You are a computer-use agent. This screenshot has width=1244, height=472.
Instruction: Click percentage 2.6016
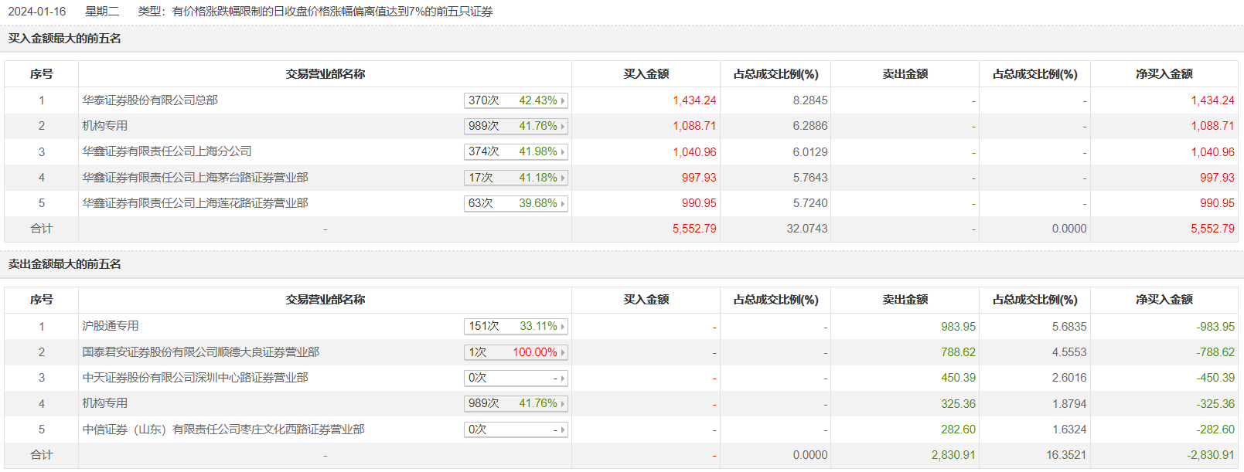point(1069,378)
